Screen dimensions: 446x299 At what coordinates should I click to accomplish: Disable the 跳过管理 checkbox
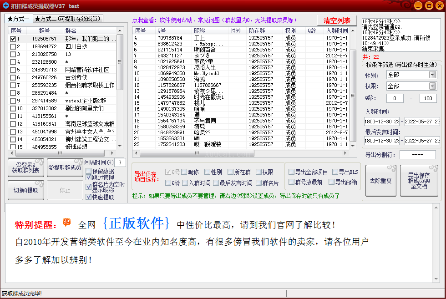coord(88,177)
